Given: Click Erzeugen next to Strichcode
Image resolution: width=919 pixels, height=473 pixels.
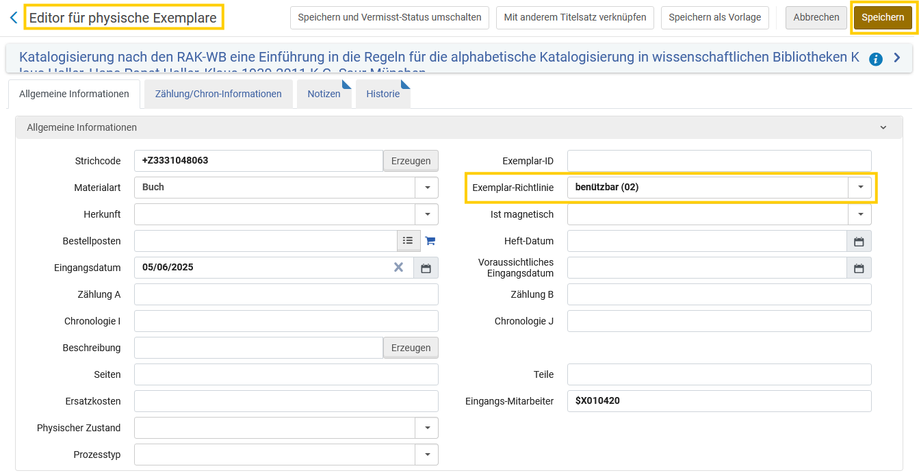Looking at the screenshot, I should [411, 161].
